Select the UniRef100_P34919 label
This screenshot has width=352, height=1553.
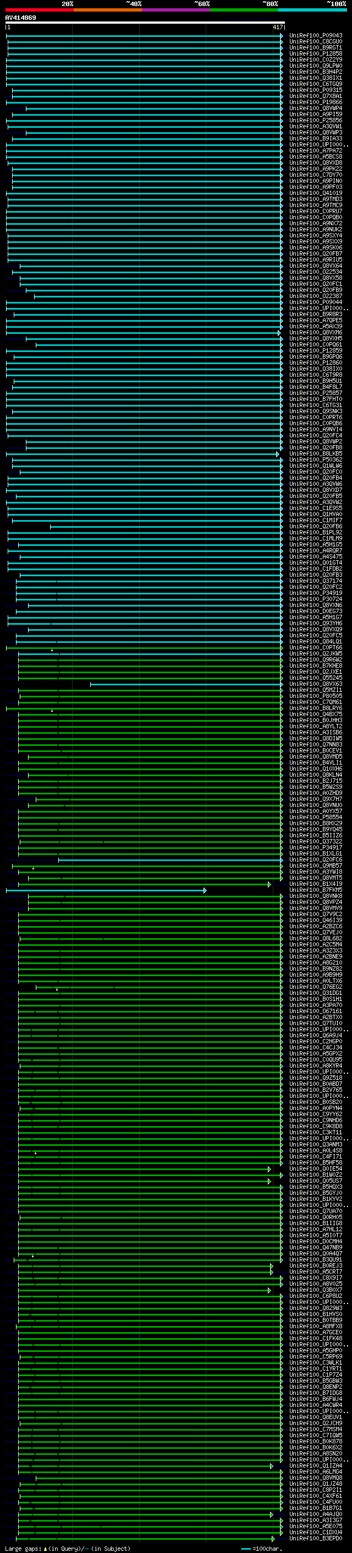(316, 593)
